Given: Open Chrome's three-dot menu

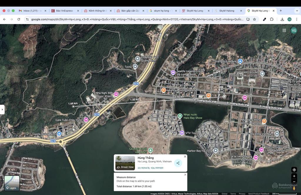Looking at the screenshot, I should [x=297, y=19].
